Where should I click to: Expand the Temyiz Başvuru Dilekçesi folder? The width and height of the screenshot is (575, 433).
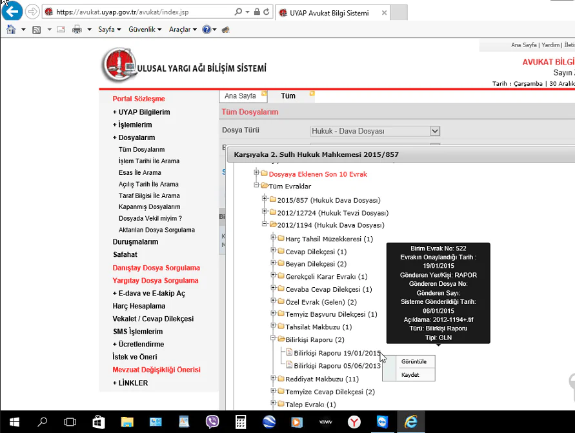coord(273,313)
